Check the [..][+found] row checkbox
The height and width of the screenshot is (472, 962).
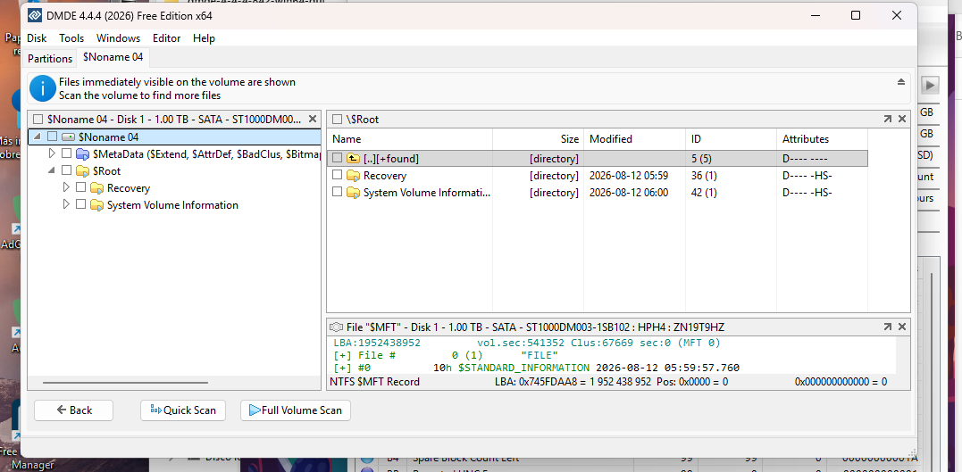point(337,159)
